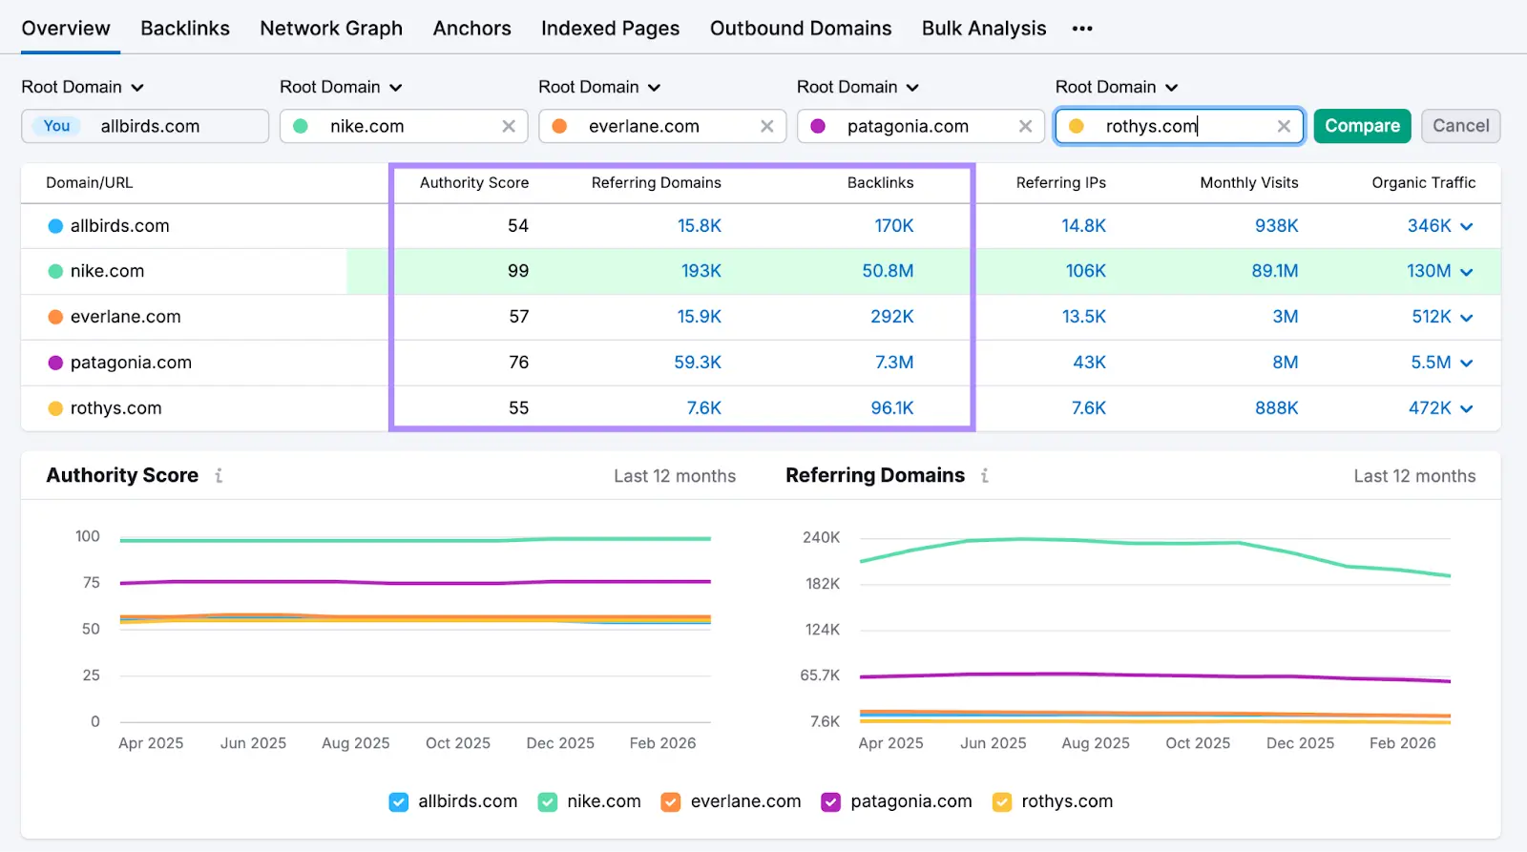The image size is (1527, 852).
Task: Select rothys.com row in domain table
Action: point(761,408)
